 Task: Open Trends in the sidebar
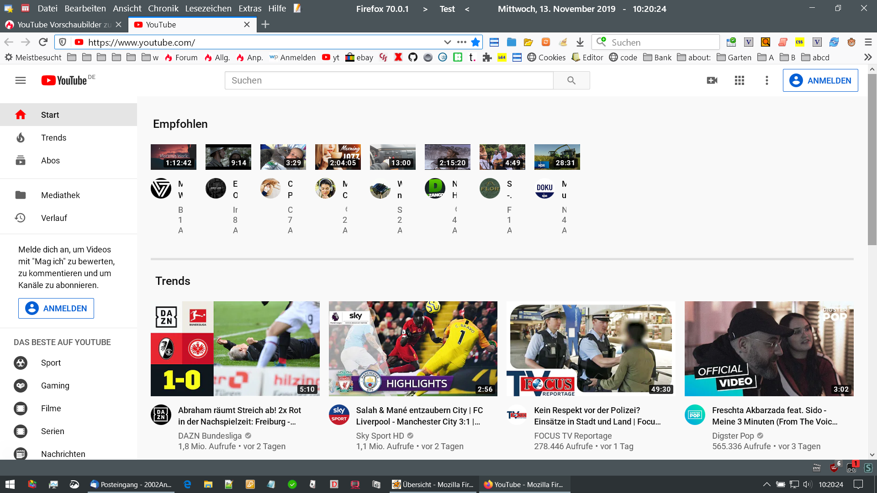tap(53, 137)
